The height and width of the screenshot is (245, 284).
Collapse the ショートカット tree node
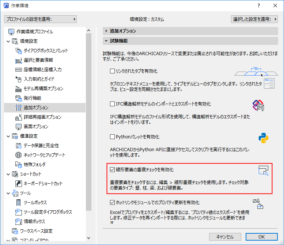tap(8, 174)
